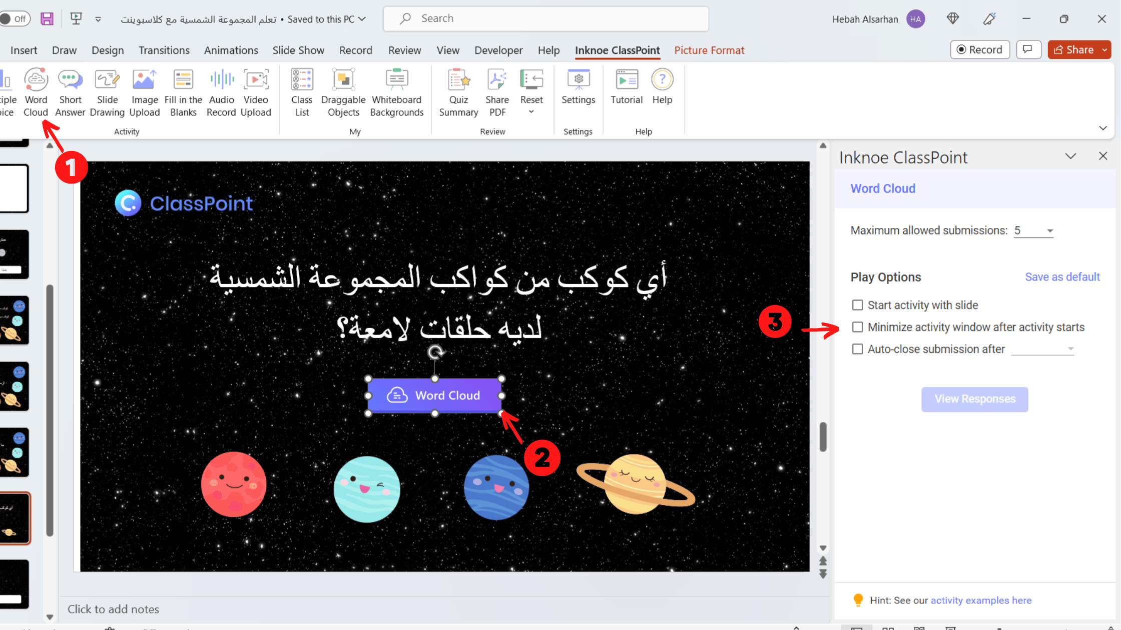Switch to the Review tab
1121x630 pixels.
click(404, 50)
